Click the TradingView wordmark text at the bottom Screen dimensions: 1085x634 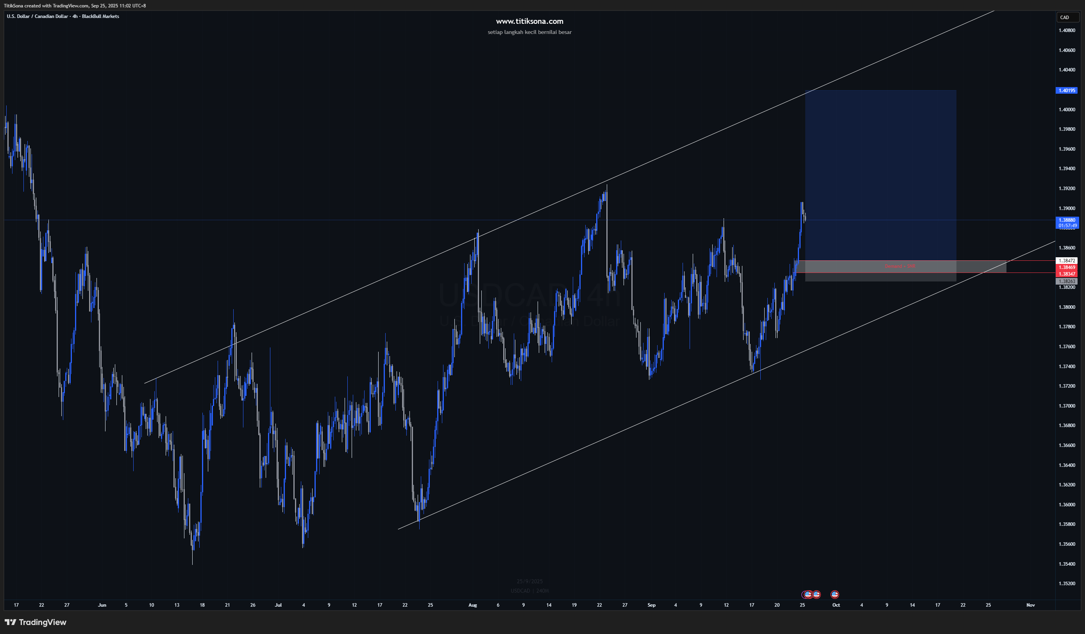(43, 622)
